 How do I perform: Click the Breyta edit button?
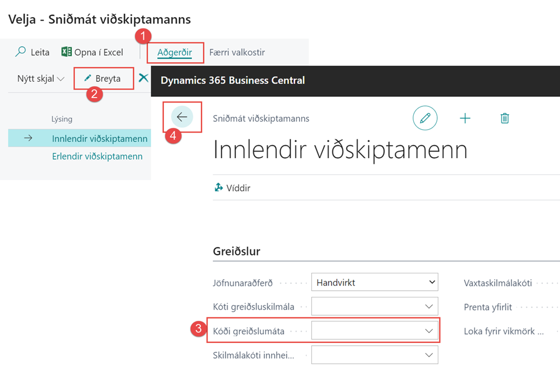coord(103,79)
